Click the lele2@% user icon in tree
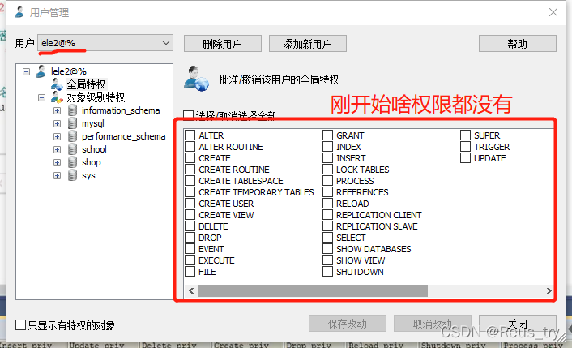Viewport: 572px width, 348px height. (x=41, y=71)
